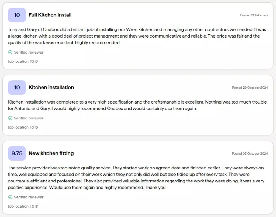Click the 10 score badge for Kitchen installation
276x217 pixels.
17,88
